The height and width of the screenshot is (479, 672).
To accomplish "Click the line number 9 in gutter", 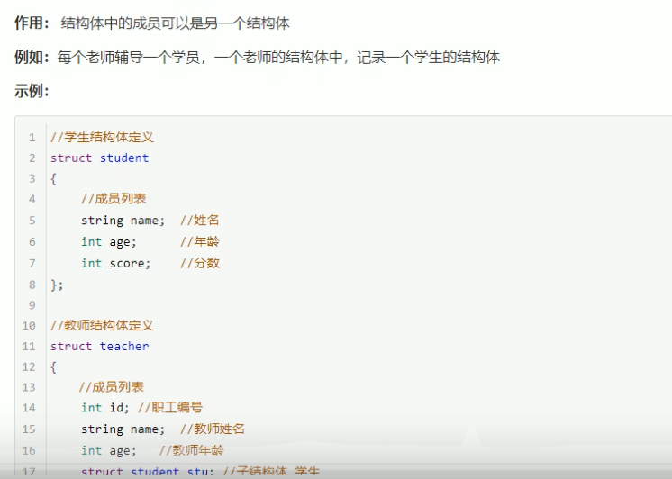I will click(32, 305).
